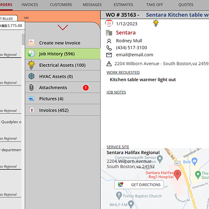Click the Commonwealth Senior map marker

coord(160,159)
